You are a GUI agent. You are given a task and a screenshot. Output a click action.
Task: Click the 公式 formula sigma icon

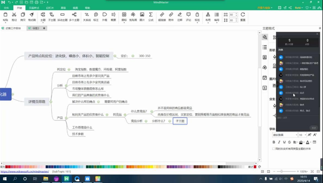click(151, 17)
